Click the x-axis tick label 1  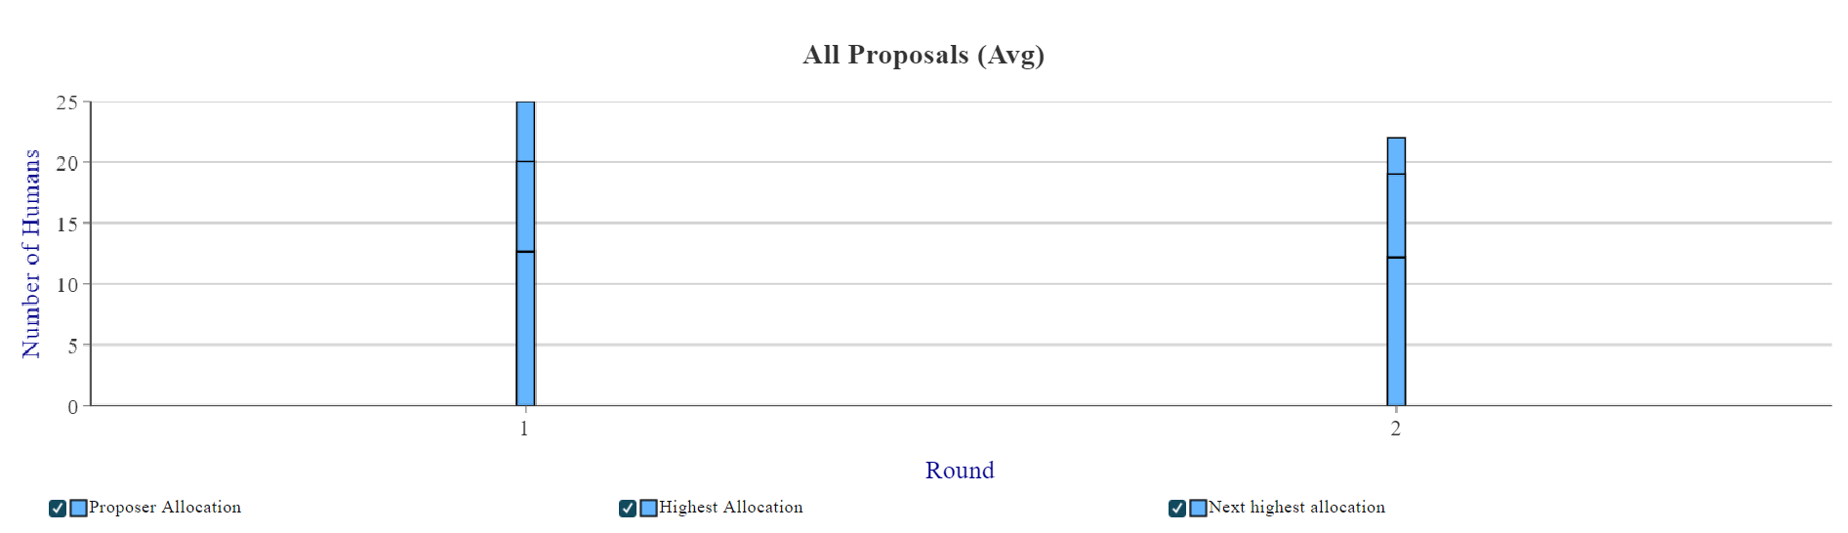[x=524, y=429]
